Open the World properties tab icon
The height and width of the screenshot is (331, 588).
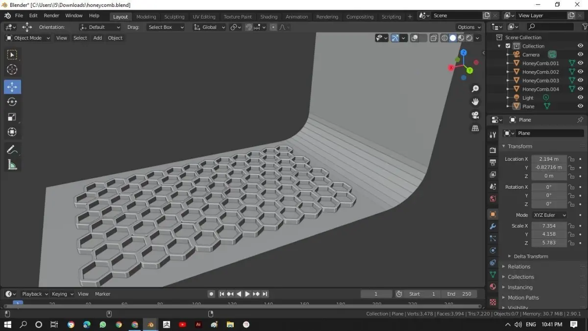point(493,199)
